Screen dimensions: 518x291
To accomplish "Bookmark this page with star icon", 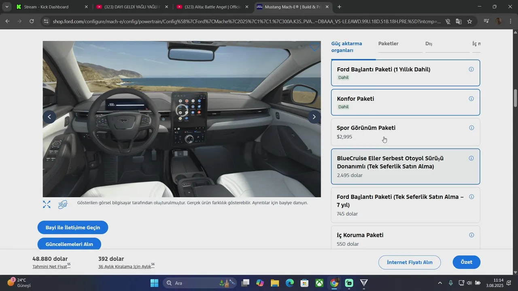I will 469,21.
